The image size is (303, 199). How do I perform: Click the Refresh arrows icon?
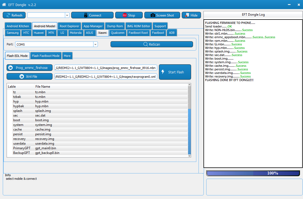tap(7, 15)
